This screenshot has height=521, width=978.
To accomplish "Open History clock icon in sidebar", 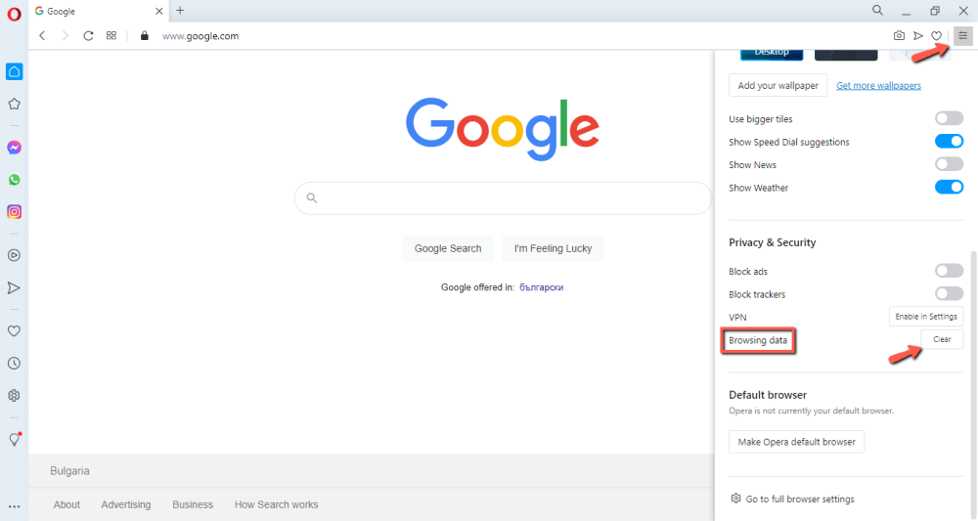I will (14, 364).
